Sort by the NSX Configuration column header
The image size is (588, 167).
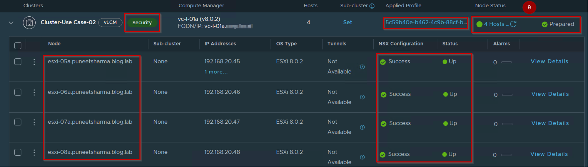pos(401,44)
